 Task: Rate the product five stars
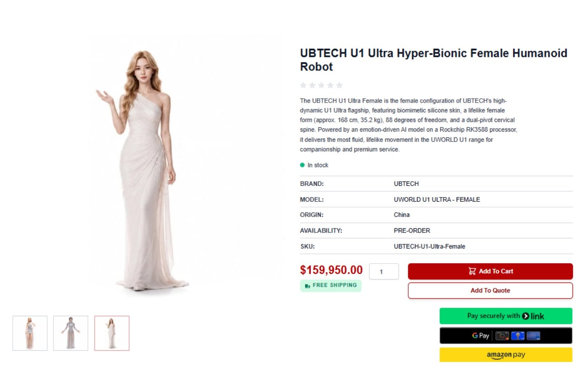pos(339,85)
